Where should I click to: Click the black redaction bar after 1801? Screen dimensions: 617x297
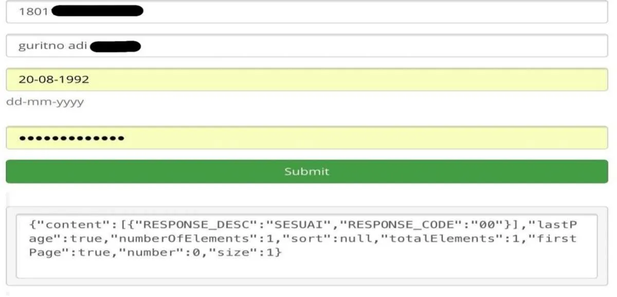(x=97, y=11)
